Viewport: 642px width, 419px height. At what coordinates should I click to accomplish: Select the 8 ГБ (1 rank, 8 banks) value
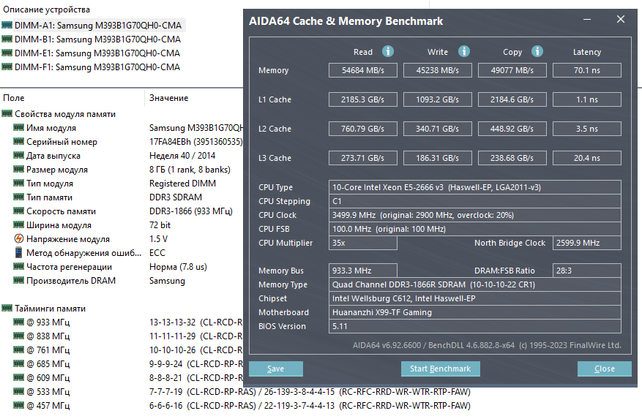pyautogui.click(x=190, y=170)
